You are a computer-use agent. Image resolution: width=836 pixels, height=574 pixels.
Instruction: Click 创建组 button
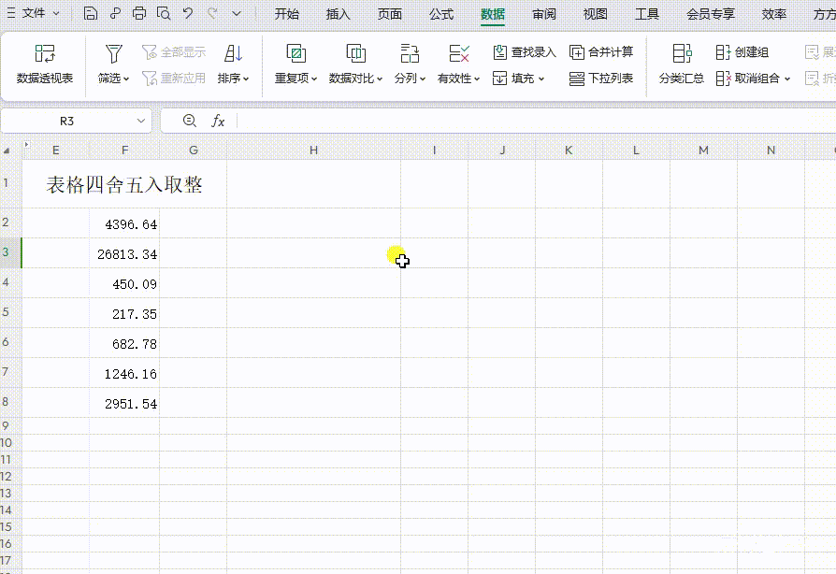coord(742,52)
